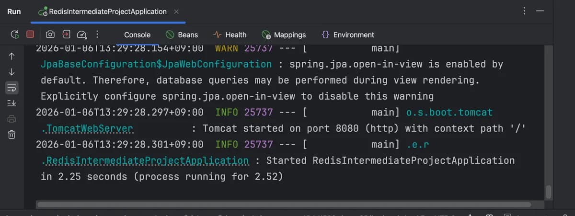Open the Beans tab
Screen dimensions: 575x216
[182, 34]
